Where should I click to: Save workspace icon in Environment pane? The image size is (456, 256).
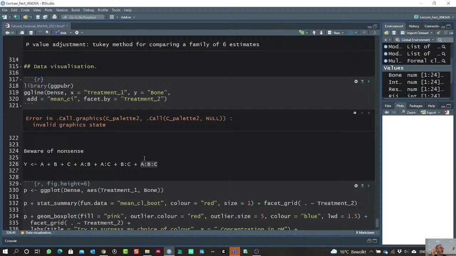click(x=394, y=33)
